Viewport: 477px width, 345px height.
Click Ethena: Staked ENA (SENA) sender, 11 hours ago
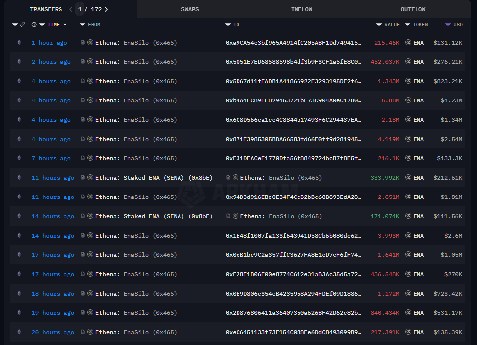click(153, 178)
